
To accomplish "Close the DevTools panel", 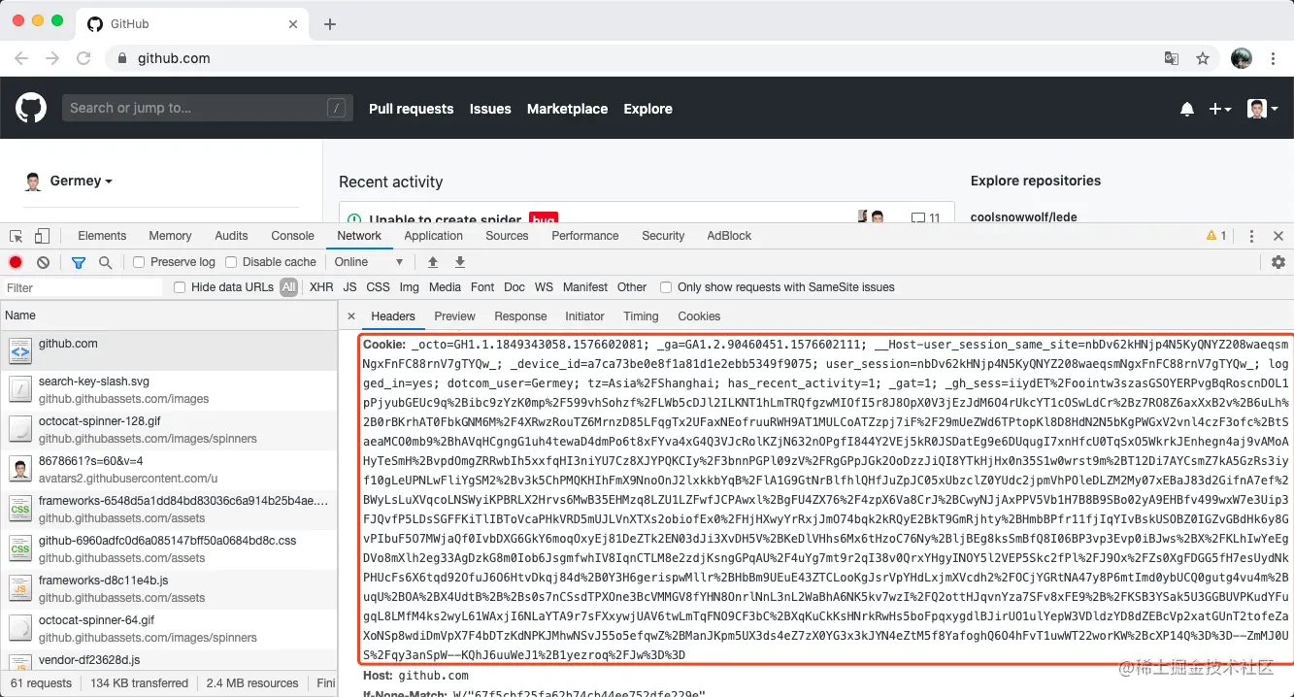I will [x=1278, y=236].
